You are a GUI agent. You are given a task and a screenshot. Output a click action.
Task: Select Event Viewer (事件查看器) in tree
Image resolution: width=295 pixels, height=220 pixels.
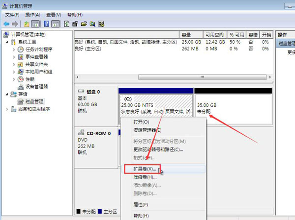pyautogui.click(x=36, y=57)
